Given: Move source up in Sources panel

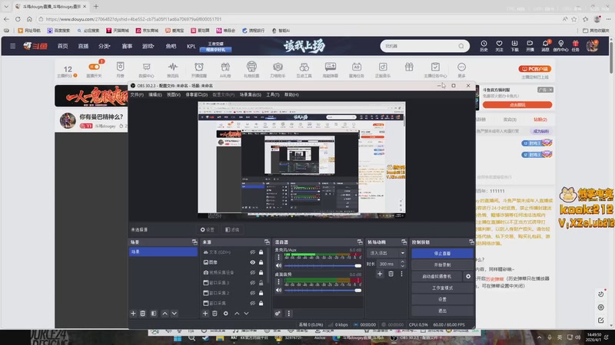Looking at the screenshot, I should tap(237, 314).
